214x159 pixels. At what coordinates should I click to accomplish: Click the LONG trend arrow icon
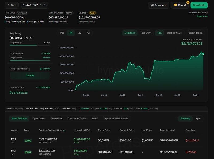42,54
